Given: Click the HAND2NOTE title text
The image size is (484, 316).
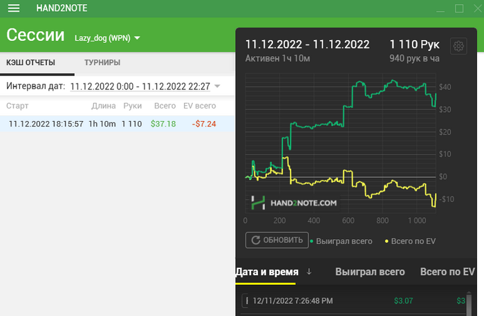Looking at the screenshot, I should [62, 8].
